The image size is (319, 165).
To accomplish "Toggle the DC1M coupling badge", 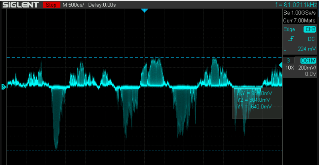I will point(308,60).
